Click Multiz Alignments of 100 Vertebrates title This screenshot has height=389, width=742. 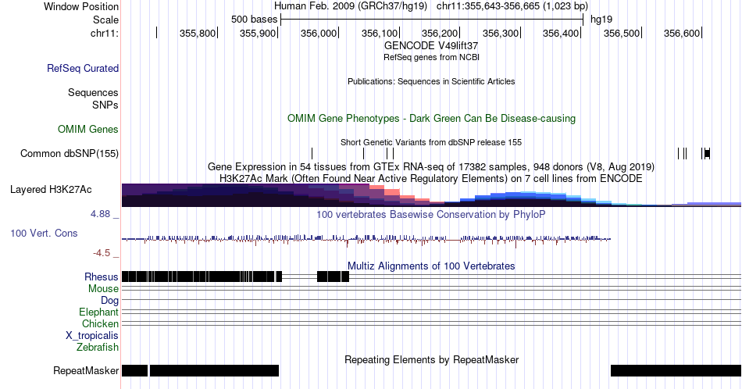[x=431, y=266]
